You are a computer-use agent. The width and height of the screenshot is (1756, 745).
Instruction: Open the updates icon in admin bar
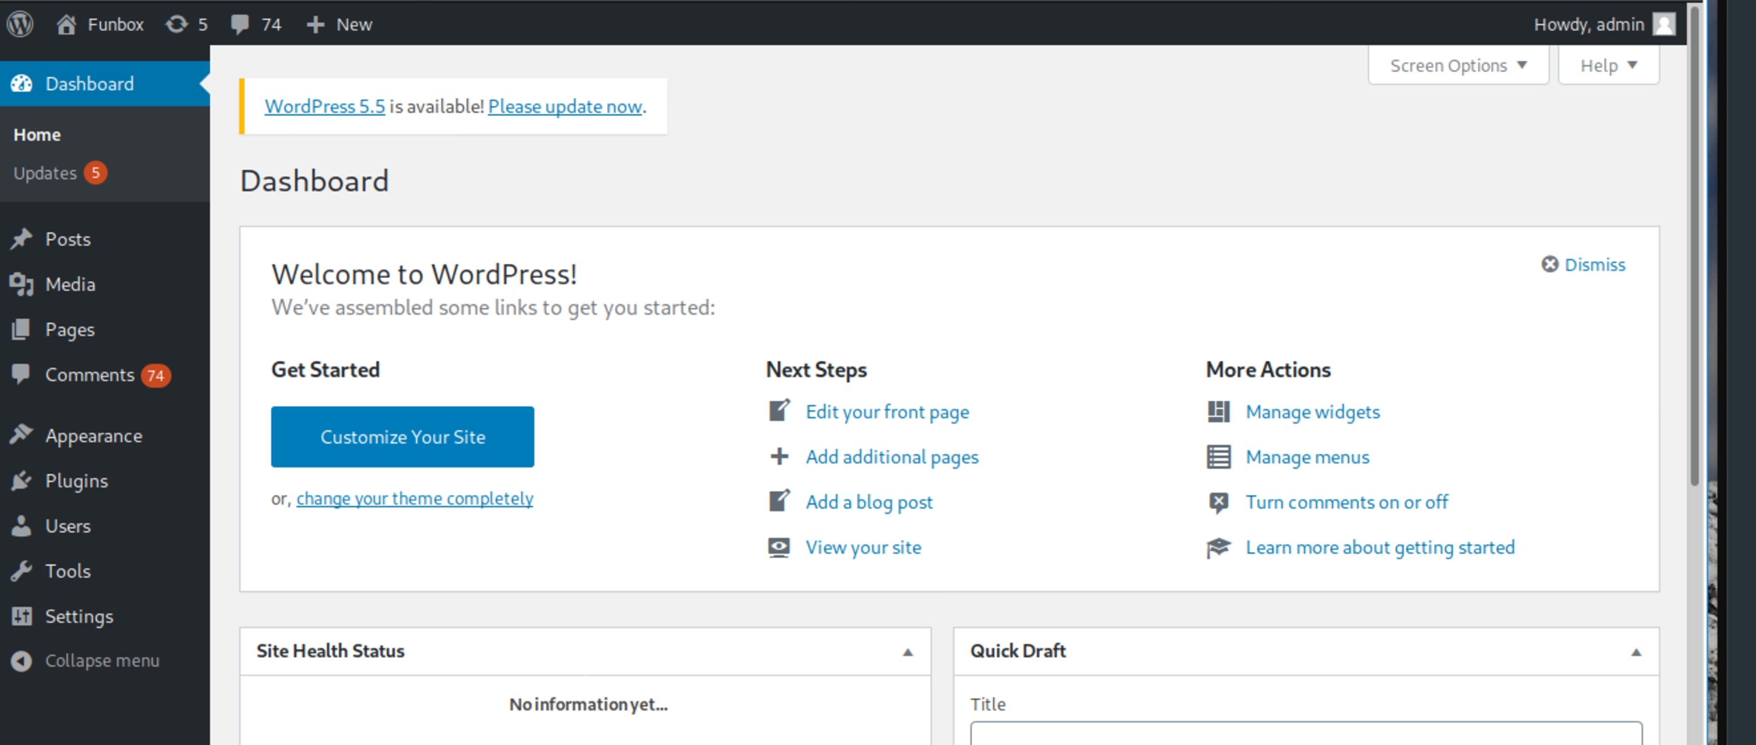[x=177, y=24]
